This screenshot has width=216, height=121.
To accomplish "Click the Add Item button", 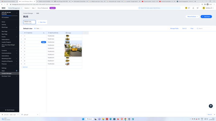I will pyautogui.click(x=206, y=17).
